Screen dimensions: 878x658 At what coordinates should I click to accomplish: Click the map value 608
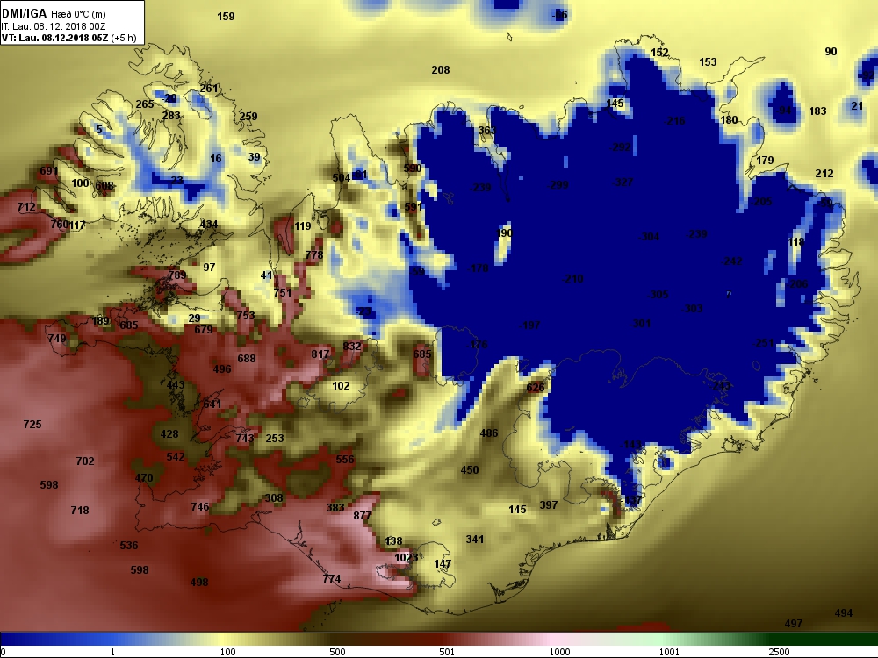pos(104,186)
